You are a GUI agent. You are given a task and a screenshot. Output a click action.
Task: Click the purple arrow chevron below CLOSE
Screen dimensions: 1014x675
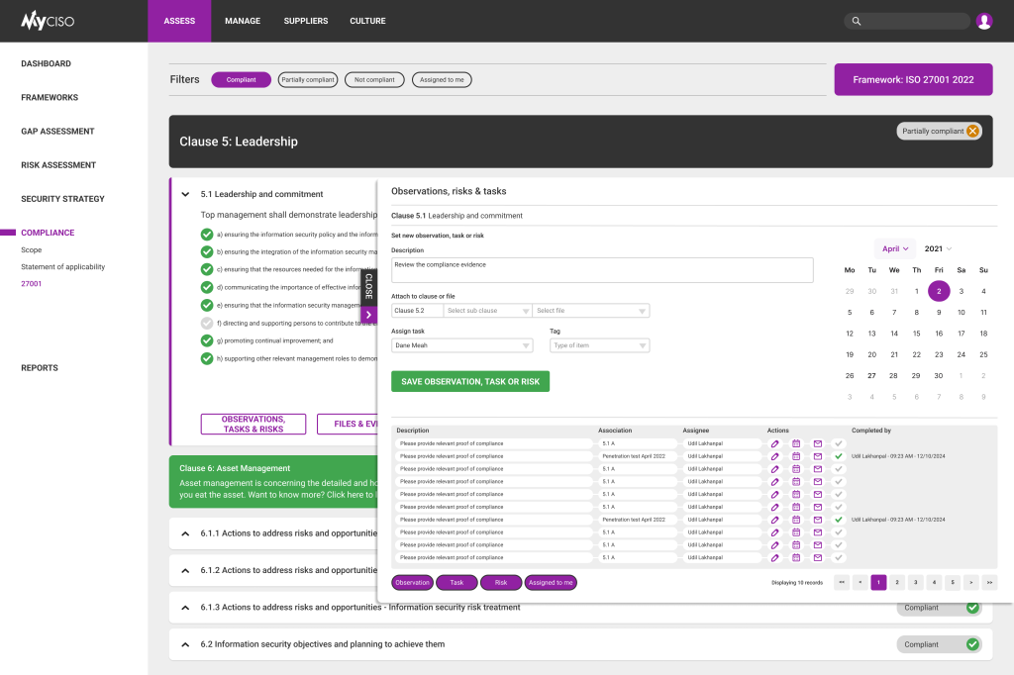click(x=369, y=315)
